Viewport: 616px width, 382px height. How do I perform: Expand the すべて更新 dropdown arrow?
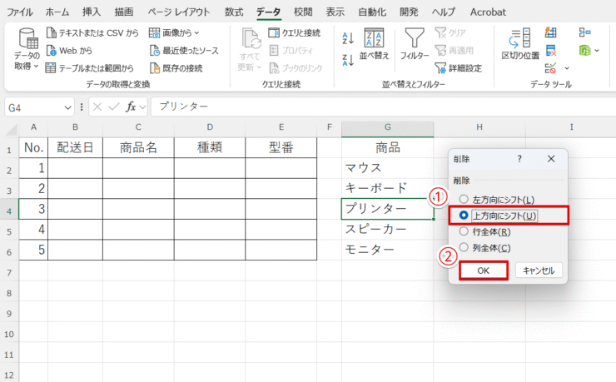259,67
